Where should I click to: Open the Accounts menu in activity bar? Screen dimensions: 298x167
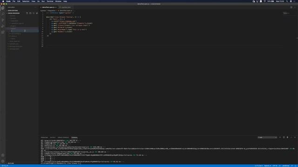point(3,155)
